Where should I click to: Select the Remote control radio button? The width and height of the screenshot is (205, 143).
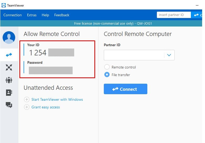tap(107, 67)
